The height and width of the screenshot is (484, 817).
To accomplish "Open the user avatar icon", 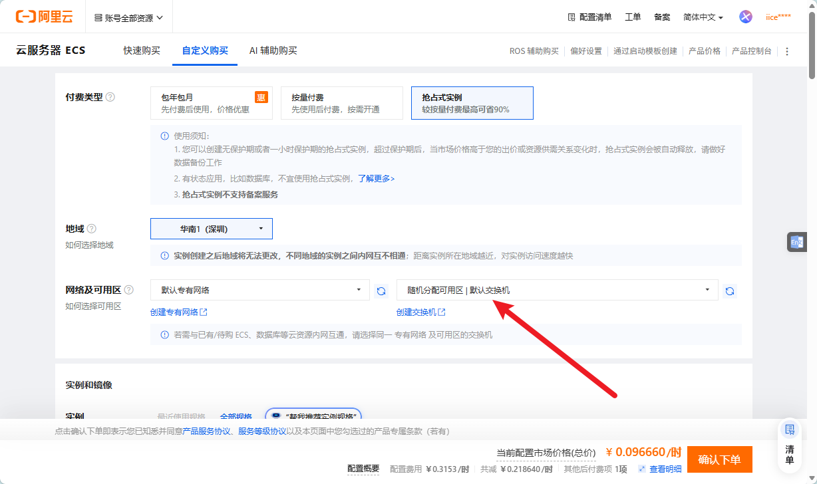I will pos(746,17).
